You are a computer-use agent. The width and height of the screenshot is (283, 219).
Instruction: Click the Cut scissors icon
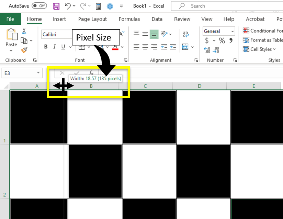point(24,31)
